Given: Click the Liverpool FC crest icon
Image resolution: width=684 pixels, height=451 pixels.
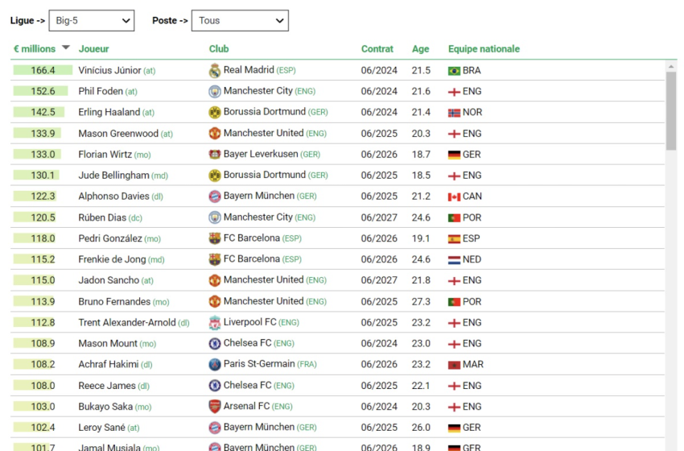Looking at the screenshot, I should (215, 323).
